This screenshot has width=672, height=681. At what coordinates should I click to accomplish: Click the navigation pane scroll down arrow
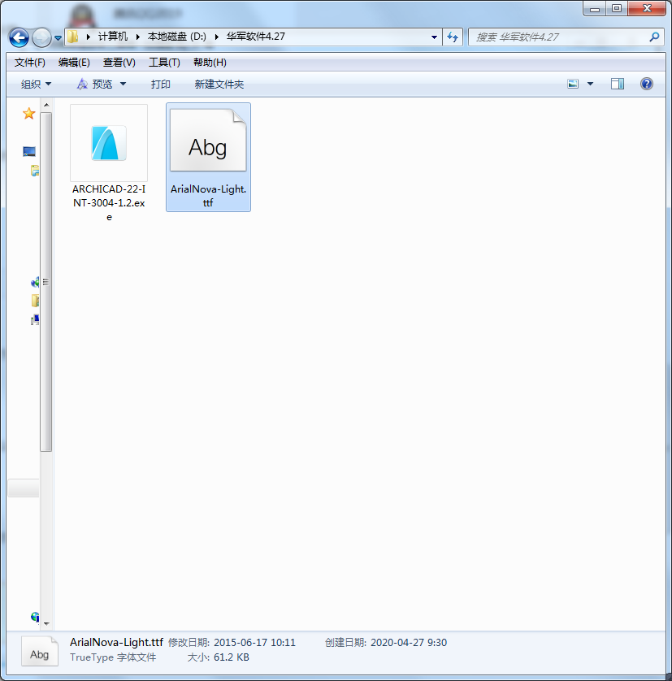pyautogui.click(x=46, y=624)
